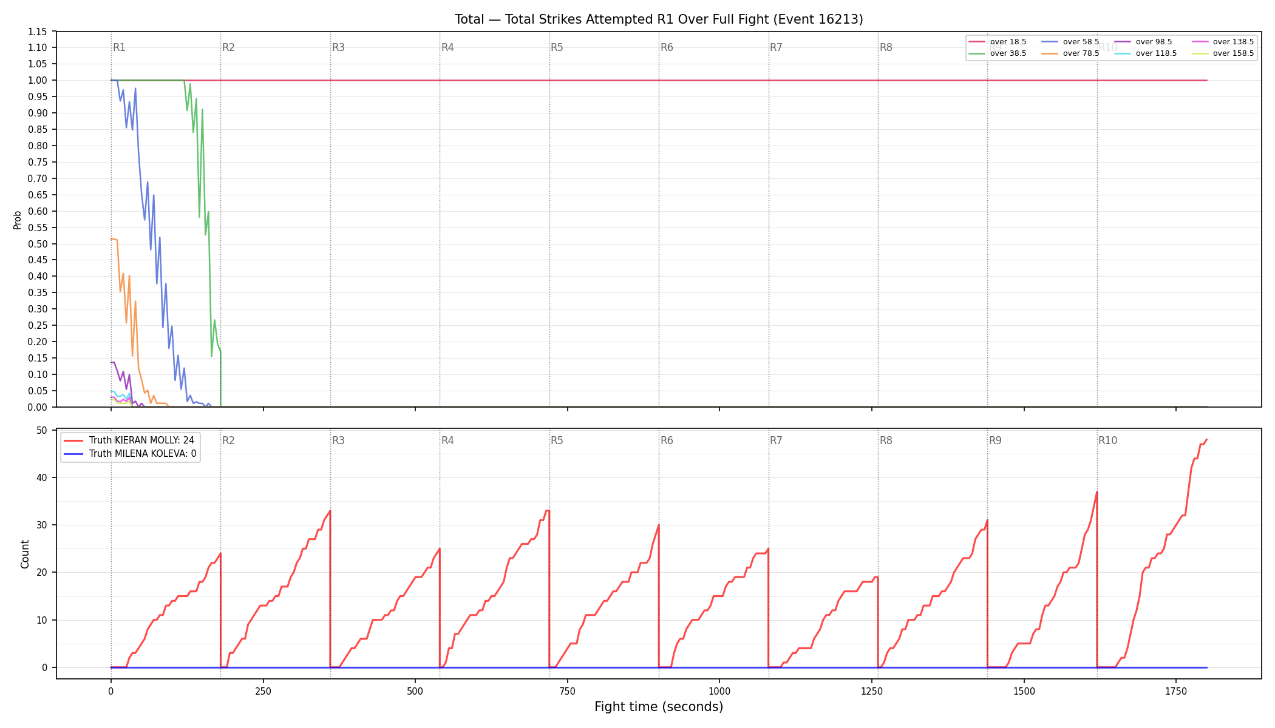Click the 1250 tick on the time axis
The height and width of the screenshot is (728, 1275).
(x=872, y=691)
